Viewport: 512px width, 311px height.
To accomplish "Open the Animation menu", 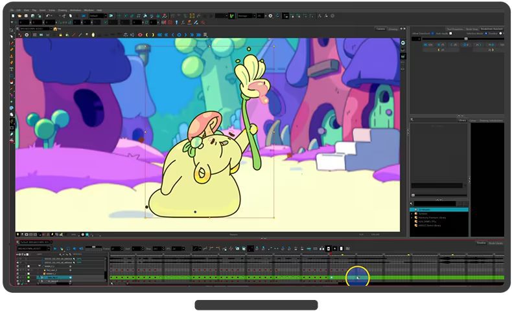I will (x=75, y=10).
